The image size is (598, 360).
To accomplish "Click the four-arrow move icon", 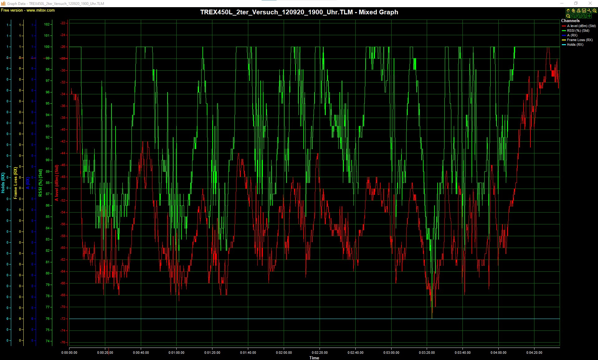I will click(x=589, y=16).
